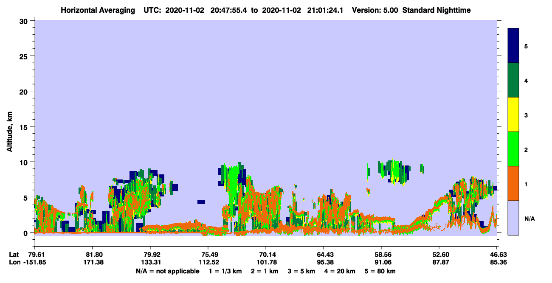552x283 pixels.
Task: Click the bright green colorbar segment for 2
Action: coord(513,149)
